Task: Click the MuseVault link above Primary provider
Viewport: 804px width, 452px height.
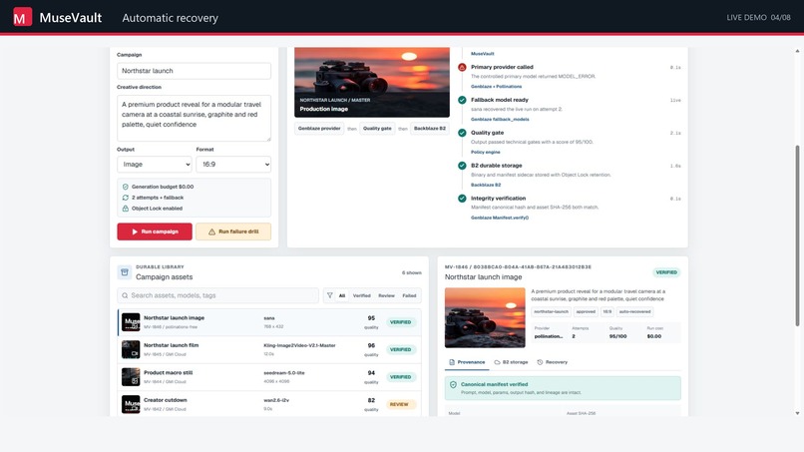Action: pyautogui.click(x=483, y=53)
